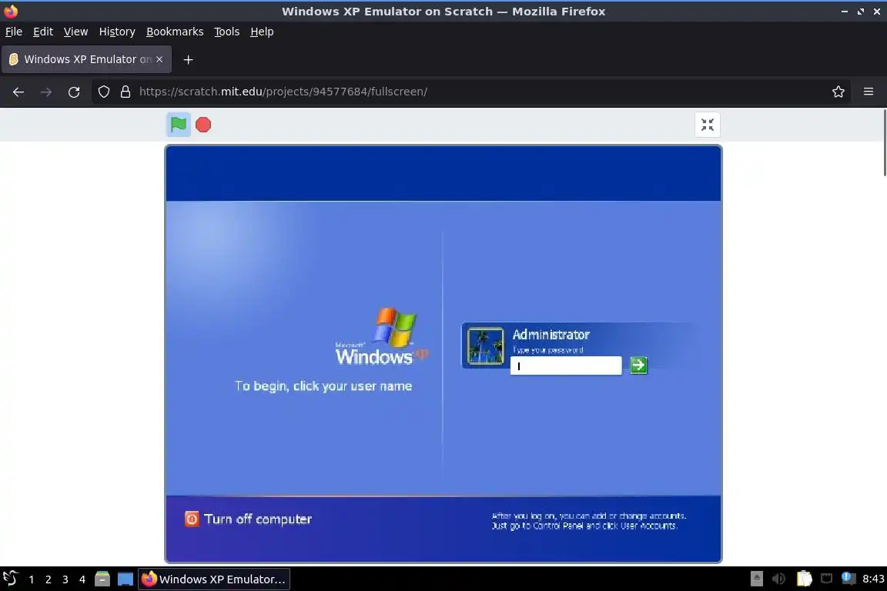Click the Firefox logo in title bar
The width and height of the screenshot is (887, 591).
(x=11, y=11)
